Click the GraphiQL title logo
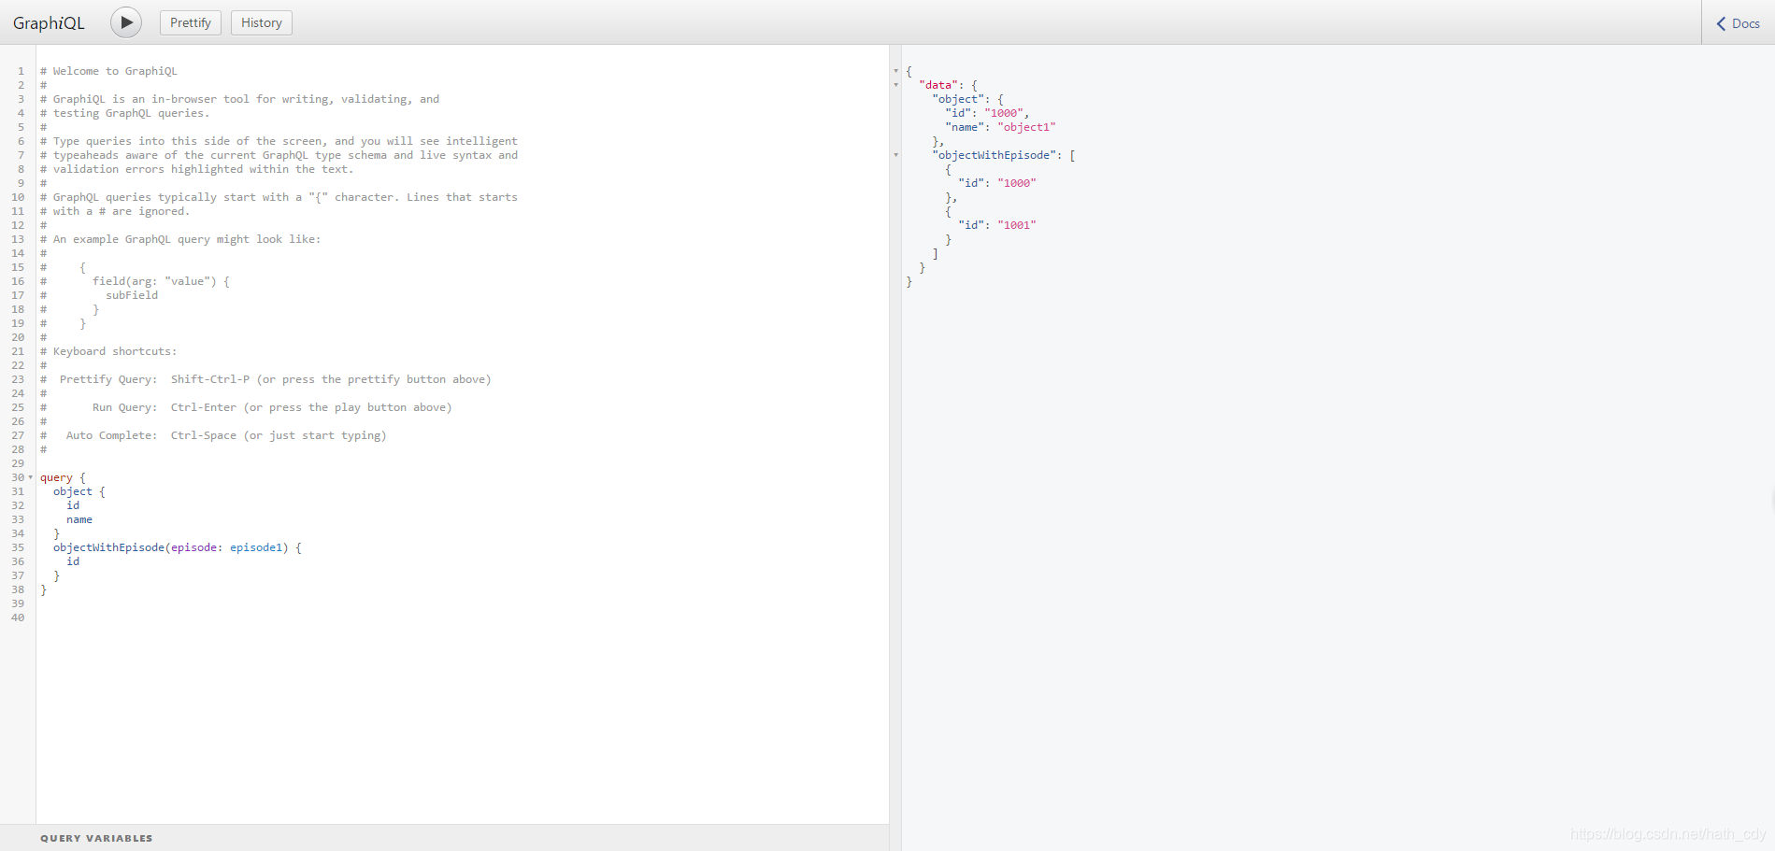The image size is (1775, 851). pos(49,23)
